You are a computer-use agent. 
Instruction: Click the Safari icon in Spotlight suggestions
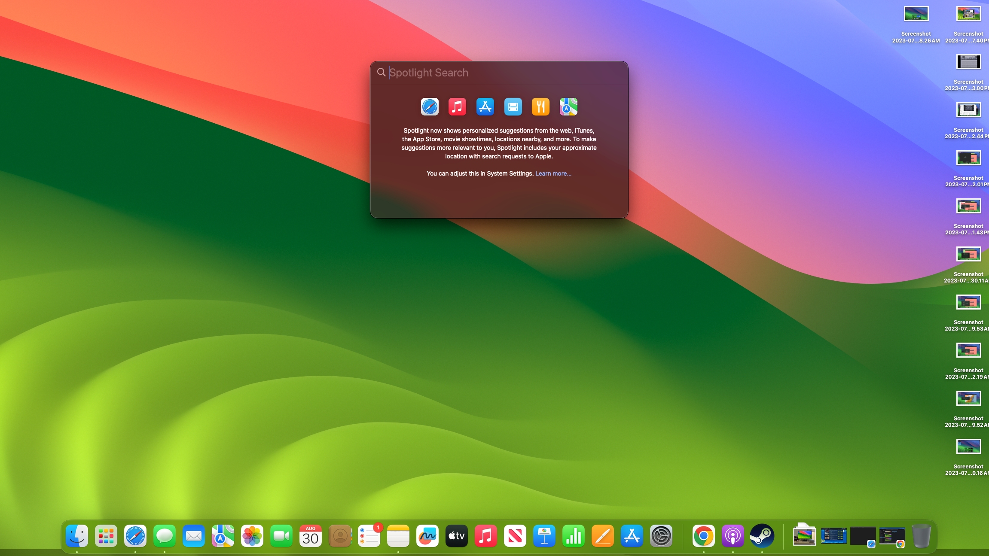point(430,107)
